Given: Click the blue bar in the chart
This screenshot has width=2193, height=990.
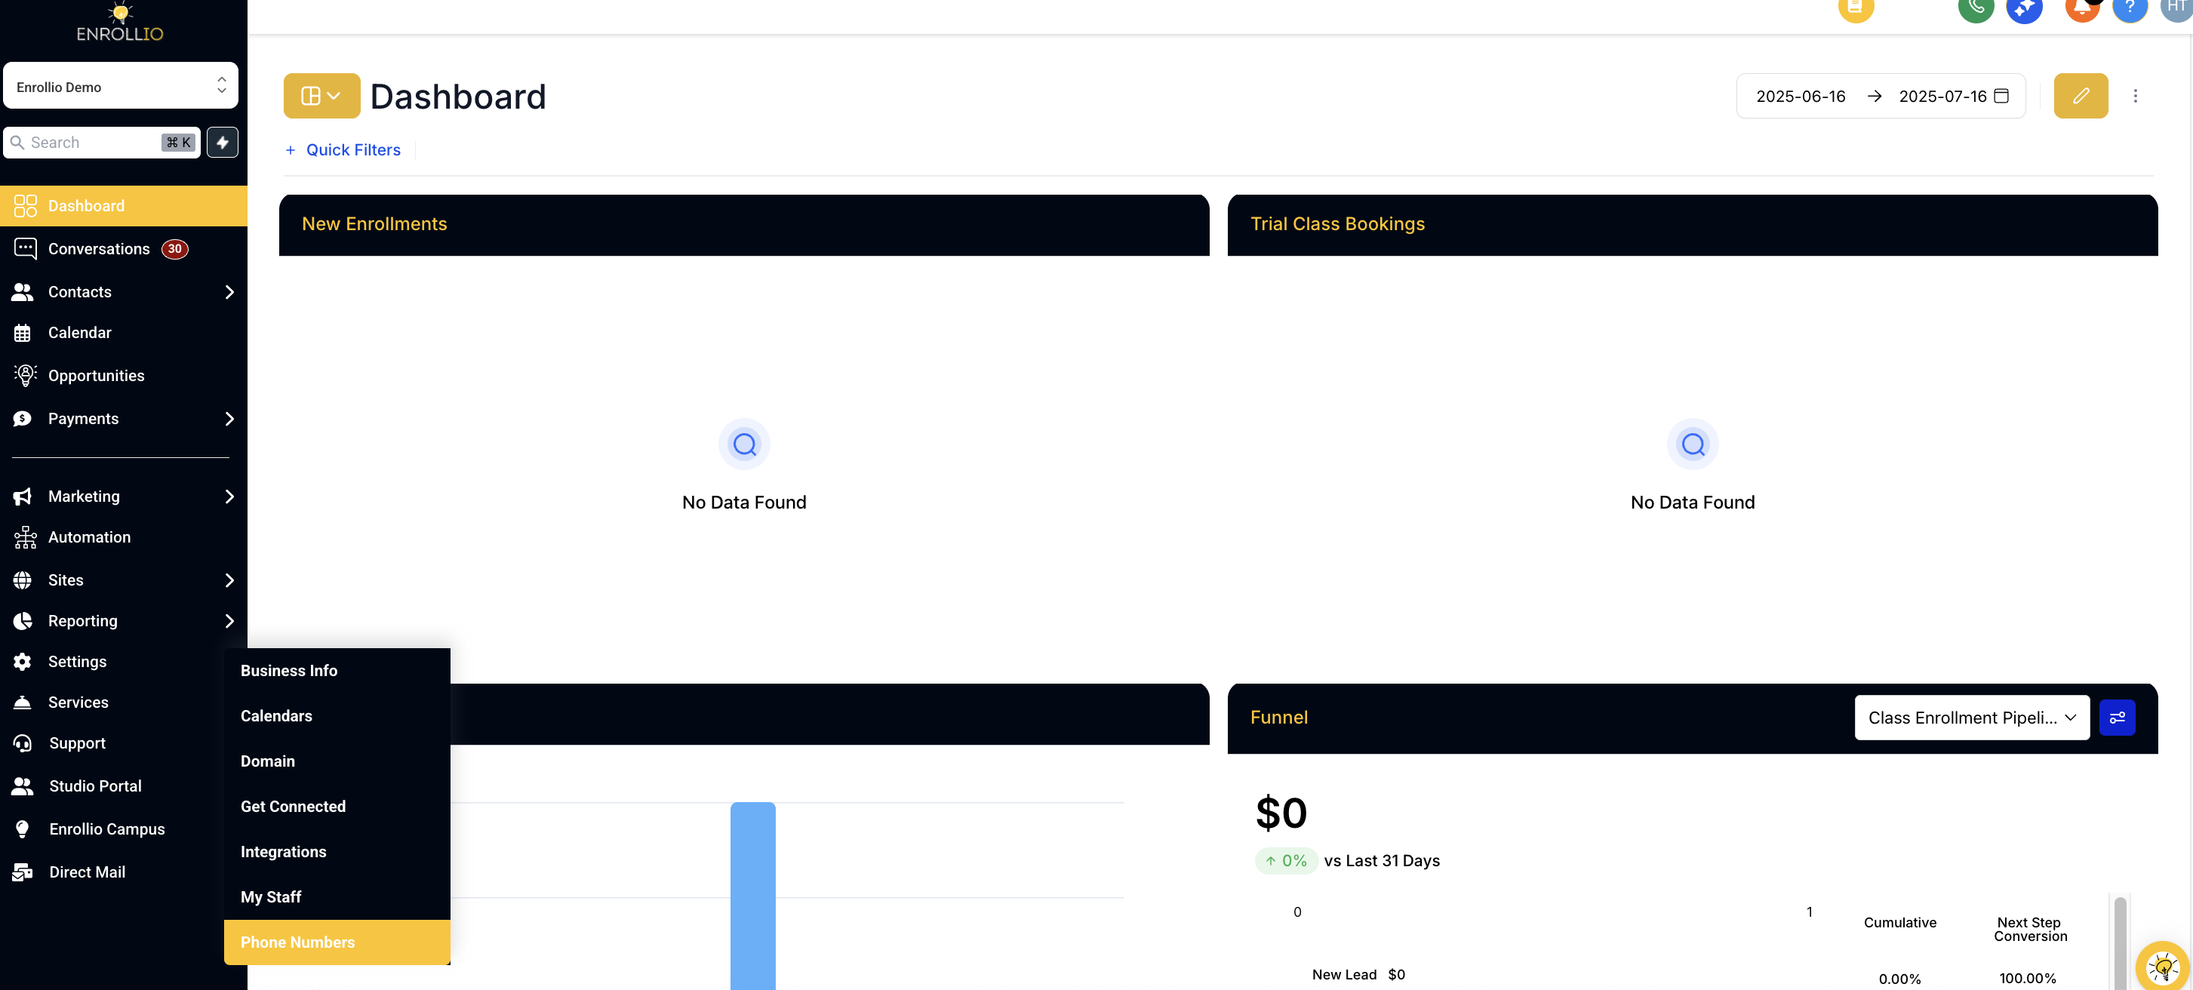Looking at the screenshot, I should 752,896.
